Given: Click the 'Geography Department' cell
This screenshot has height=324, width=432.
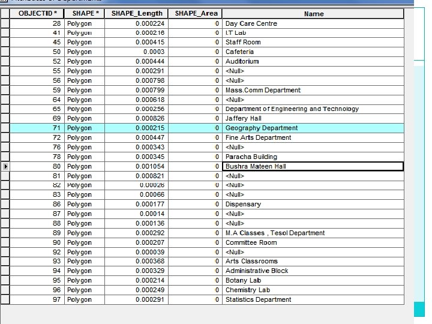Looking at the screenshot, I should 313,128.
